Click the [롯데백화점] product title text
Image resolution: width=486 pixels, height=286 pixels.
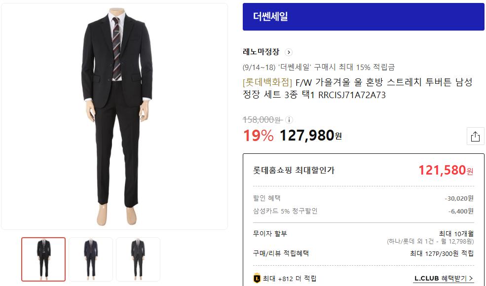tap(357, 88)
